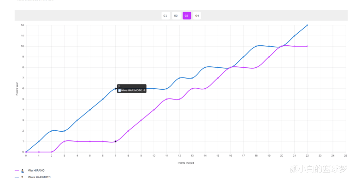Click the Points Played axis label
This screenshot has height=178, width=351.
point(186,163)
